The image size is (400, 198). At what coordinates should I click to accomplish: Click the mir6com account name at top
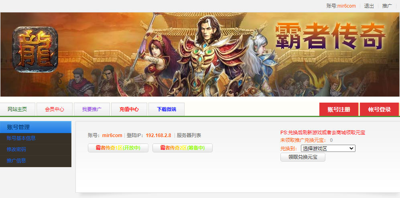[x=346, y=6]
